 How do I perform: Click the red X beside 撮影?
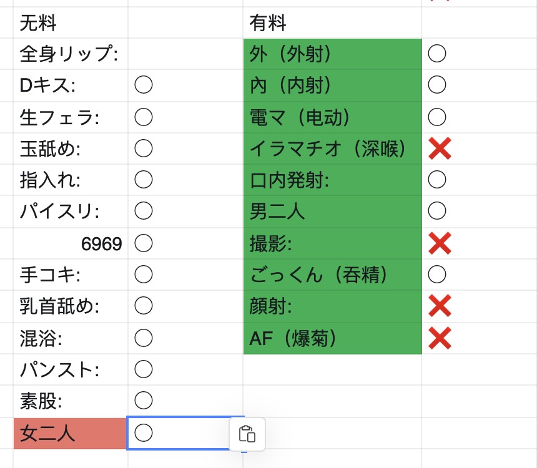(x=440, y=243)
